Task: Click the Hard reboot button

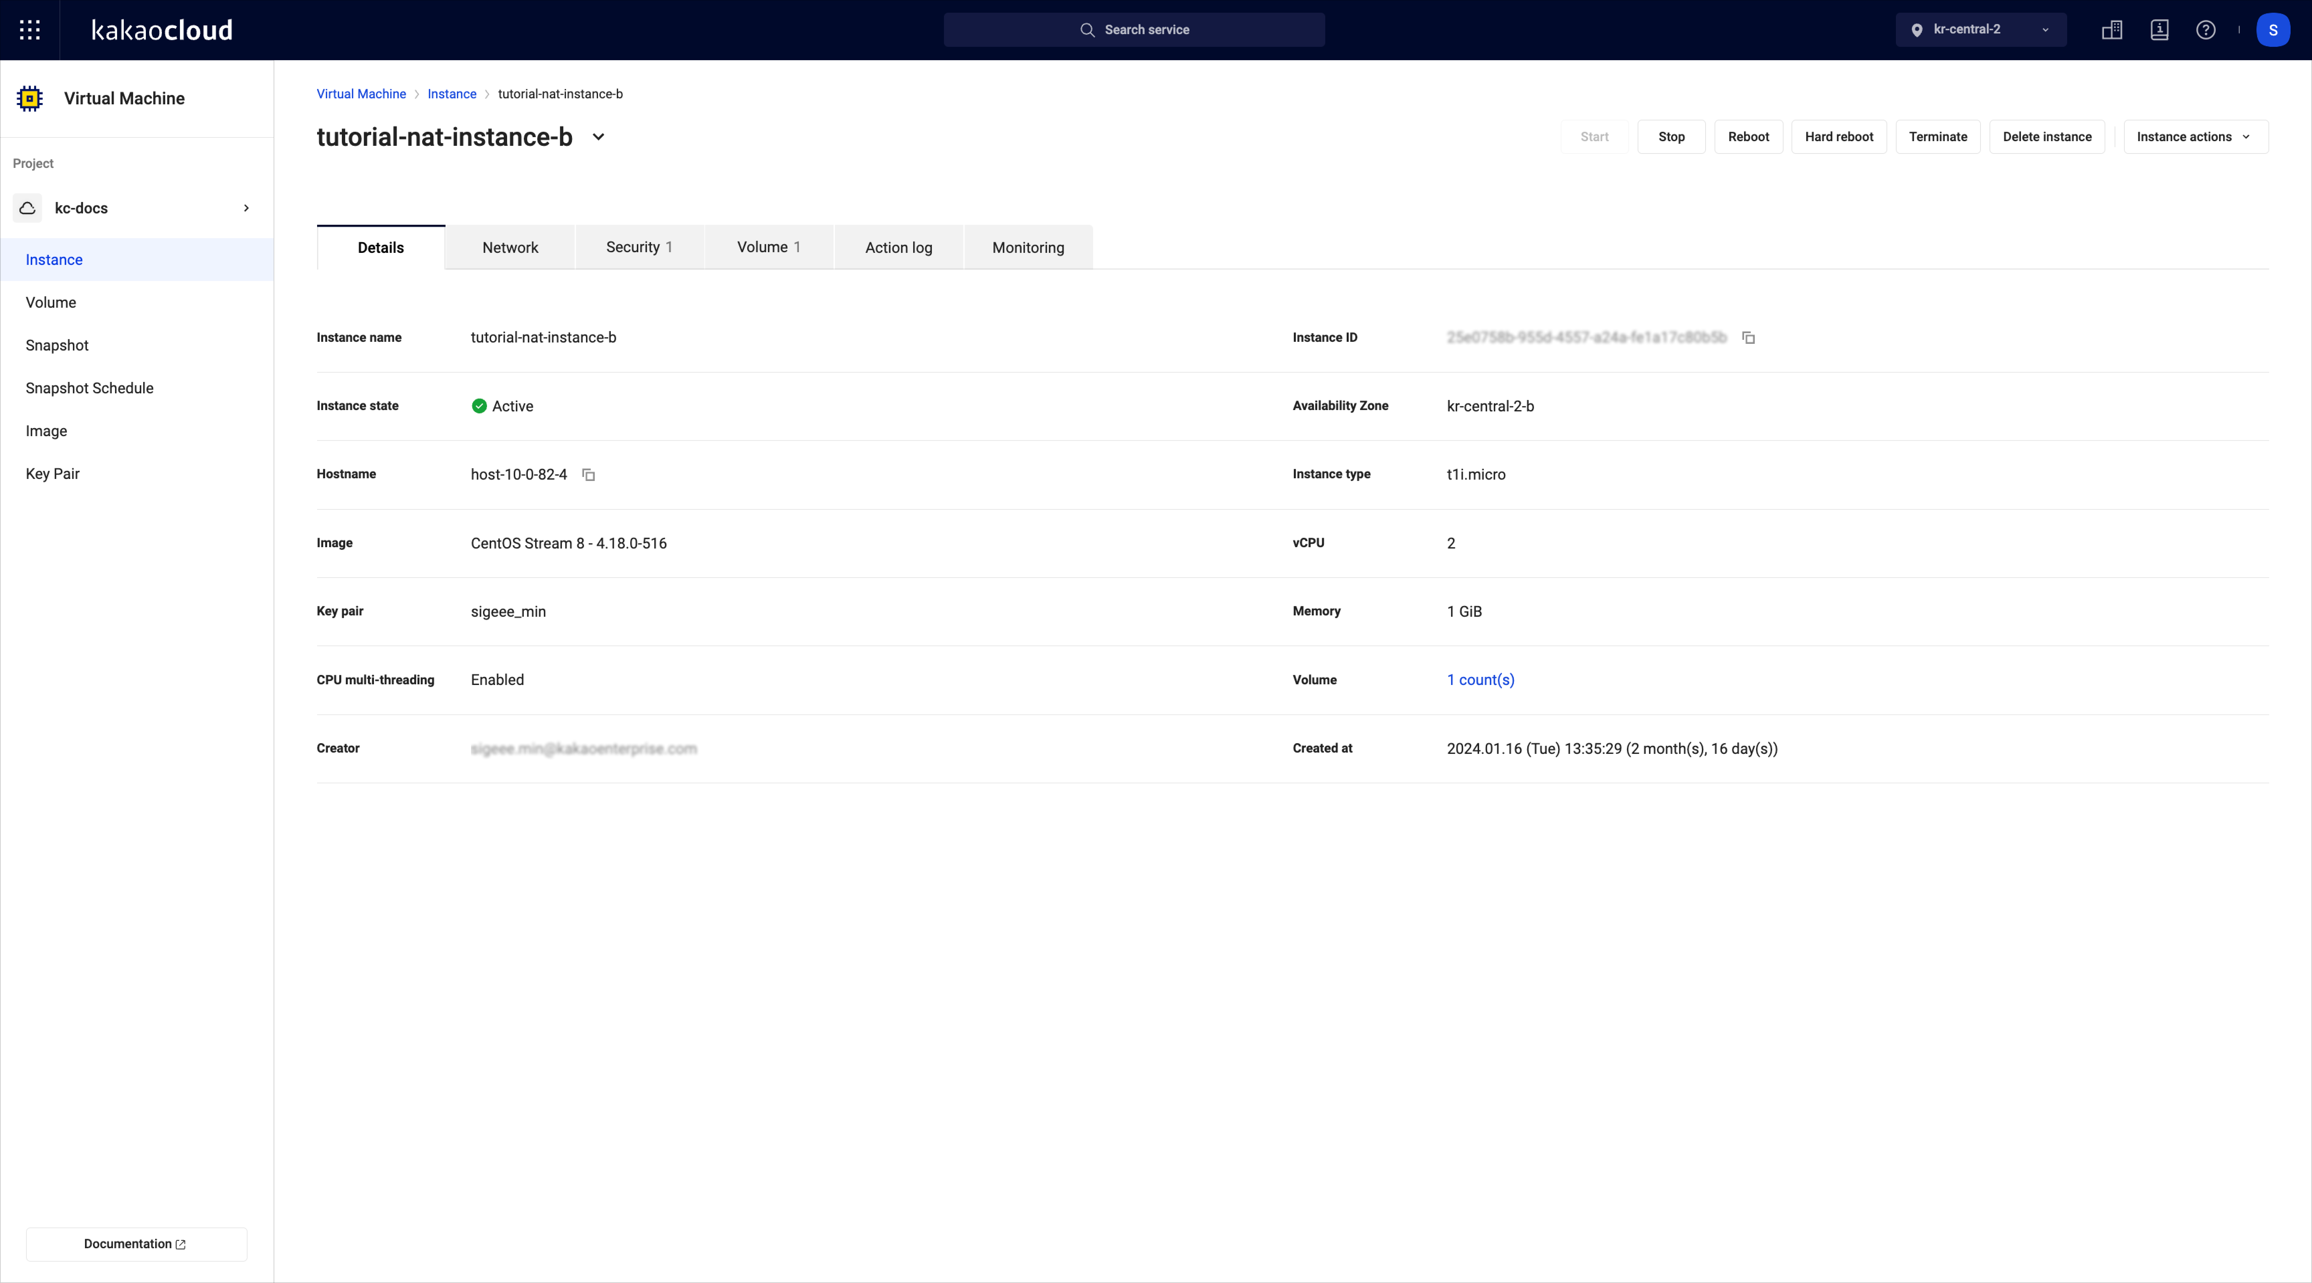Action: click(1839, 136)
